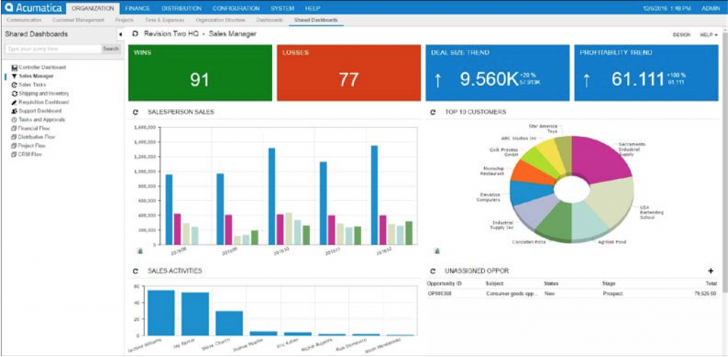
Task: Click the 79,526.50 total value
Action: coord(705,294)
